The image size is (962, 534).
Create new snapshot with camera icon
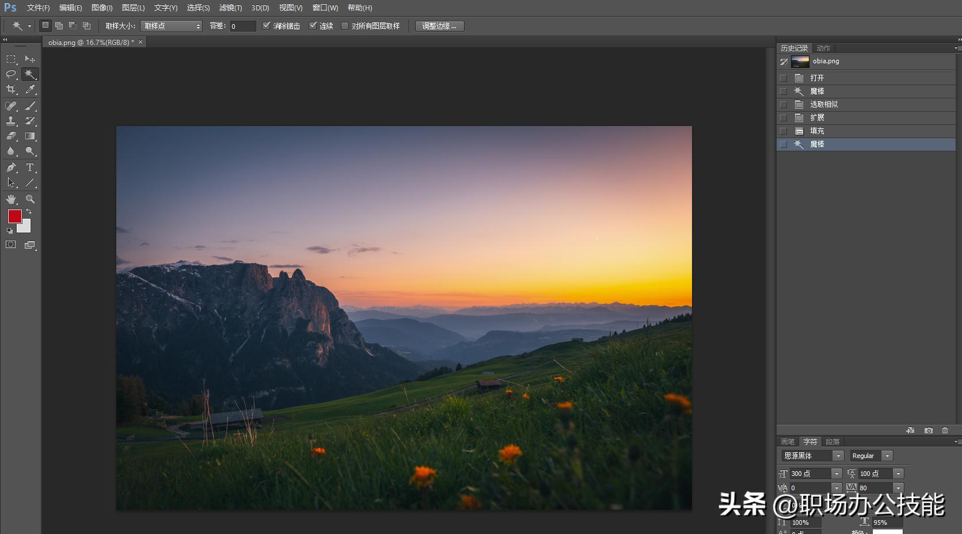928,430
